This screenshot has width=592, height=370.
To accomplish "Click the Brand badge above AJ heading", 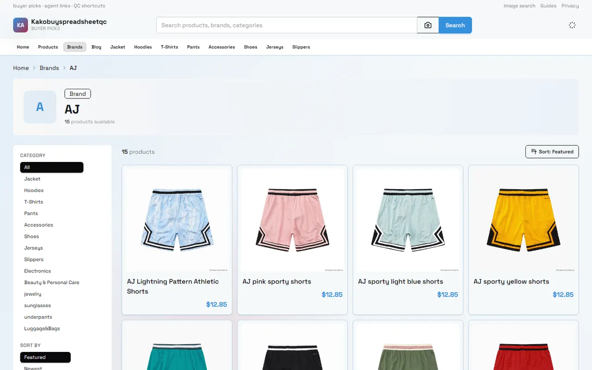I will pyautogui.click(x=78, y=94).
